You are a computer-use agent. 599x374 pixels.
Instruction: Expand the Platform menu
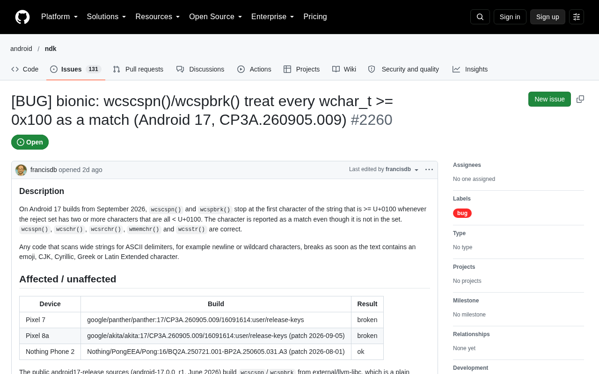59,17
